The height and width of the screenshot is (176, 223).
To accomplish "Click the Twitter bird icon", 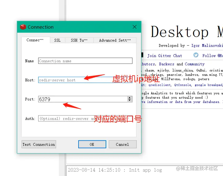I will (196, 55).
